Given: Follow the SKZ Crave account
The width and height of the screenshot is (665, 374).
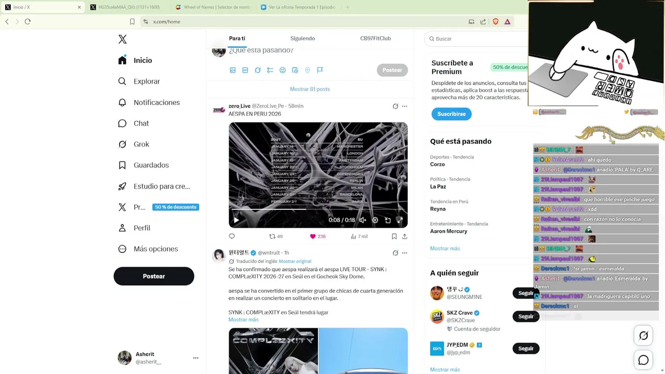Looking at the screenshot, I should click(526, 316).
